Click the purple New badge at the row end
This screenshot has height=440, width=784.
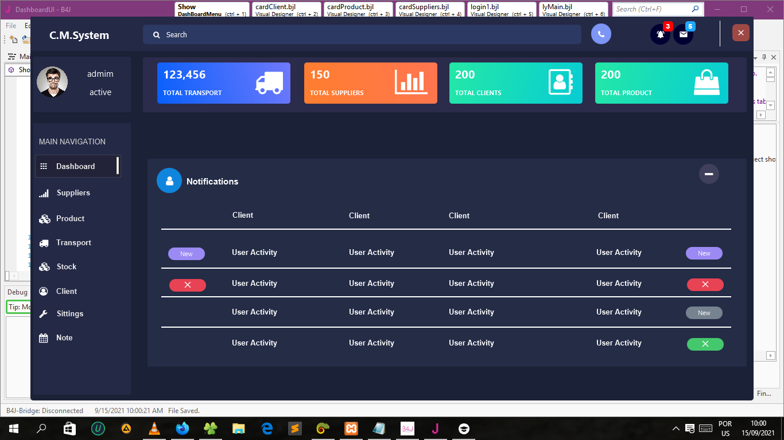704,253
